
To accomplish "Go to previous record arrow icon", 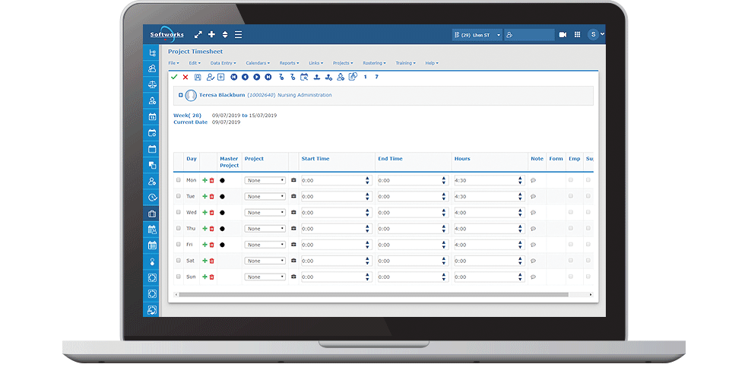I will (x=246, y=77).
